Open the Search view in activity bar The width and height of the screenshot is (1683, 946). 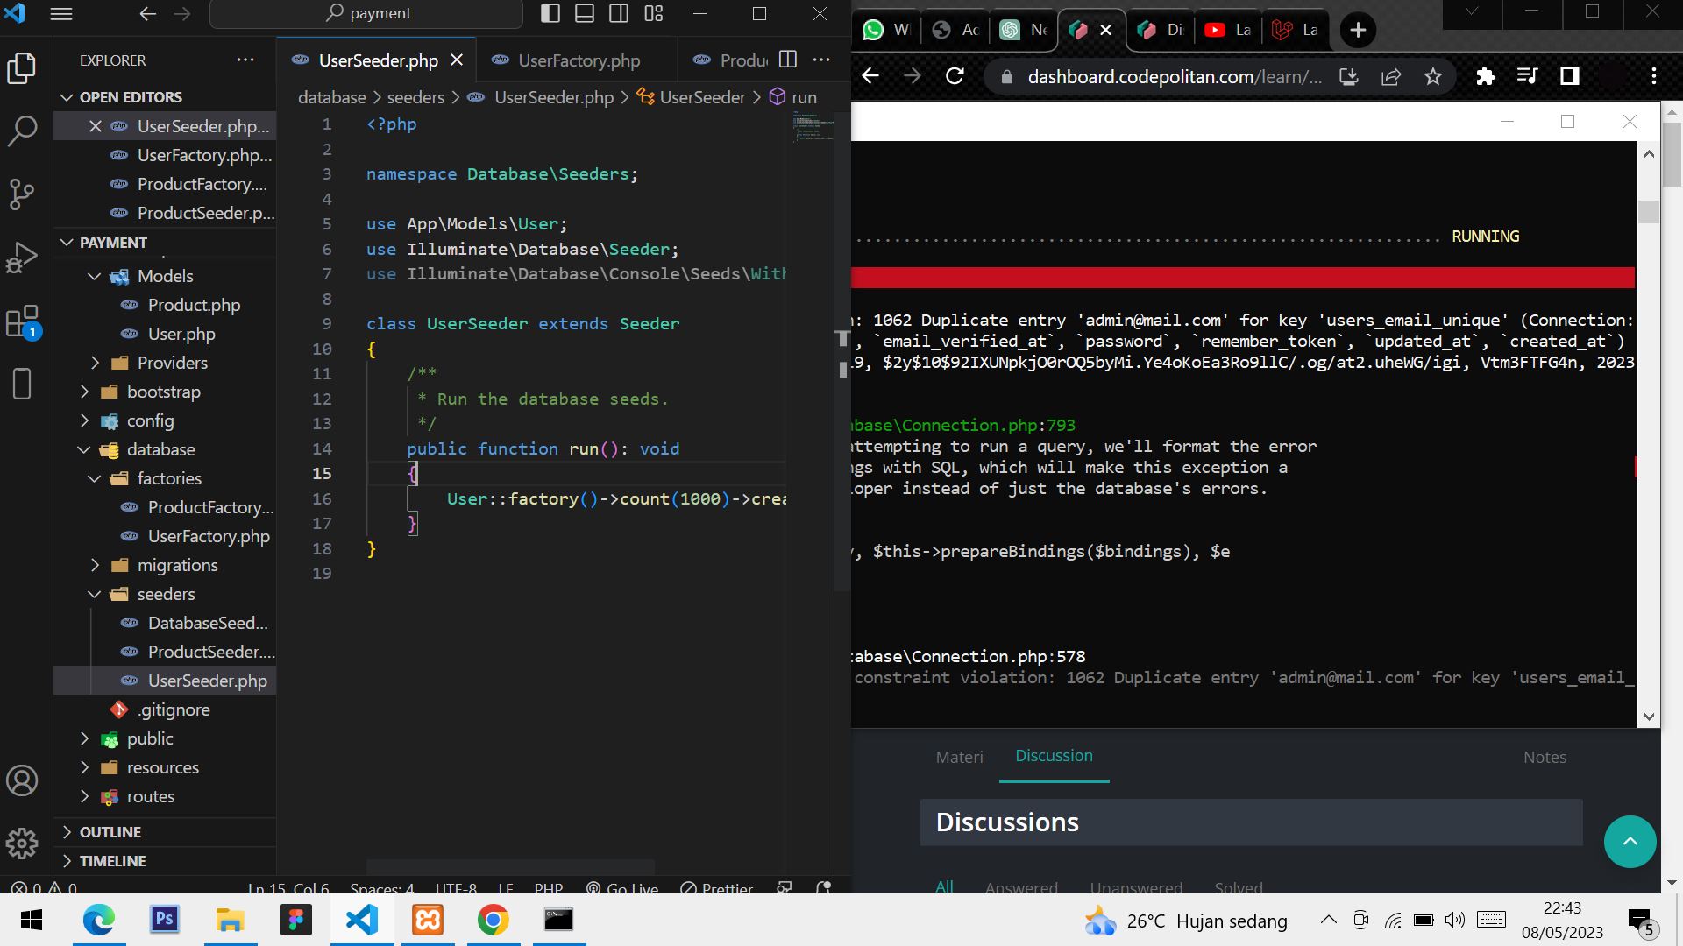pyautogui.click(x=22, y=131)
